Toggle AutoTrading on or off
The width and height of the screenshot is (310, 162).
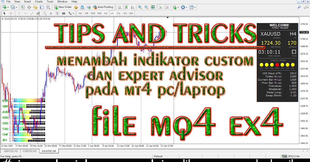point(103,7)
